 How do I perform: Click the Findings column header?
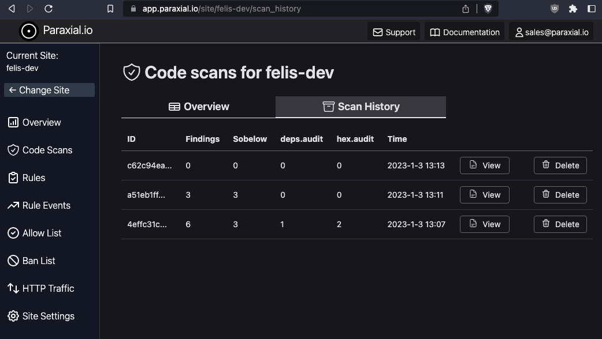(x=202, y=139)
